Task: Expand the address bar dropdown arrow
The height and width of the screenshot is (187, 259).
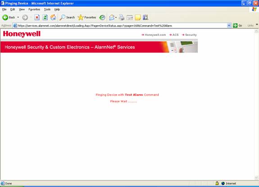Action: (x=229, y=26)
